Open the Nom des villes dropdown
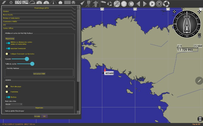 (x=14, y=104)
